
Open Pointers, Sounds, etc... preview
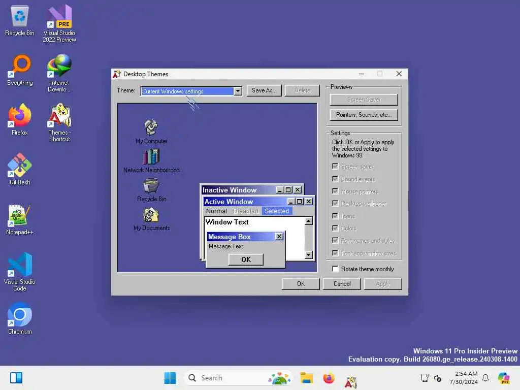tap(364, 115)
